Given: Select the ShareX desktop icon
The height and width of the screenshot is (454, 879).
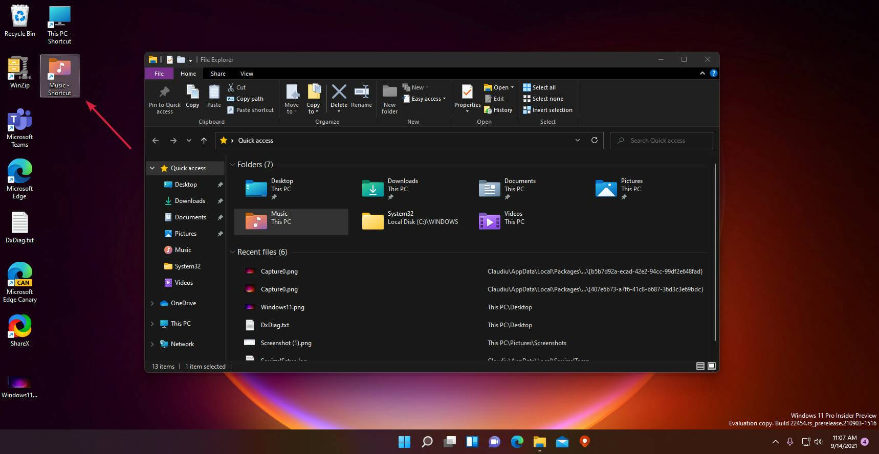Looking at the screenshot, I should click(x=19, y=330).
